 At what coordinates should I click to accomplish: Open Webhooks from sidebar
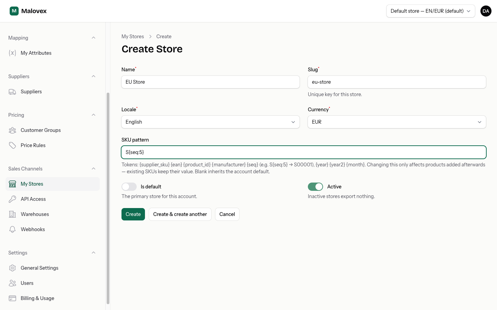point(53,229)
